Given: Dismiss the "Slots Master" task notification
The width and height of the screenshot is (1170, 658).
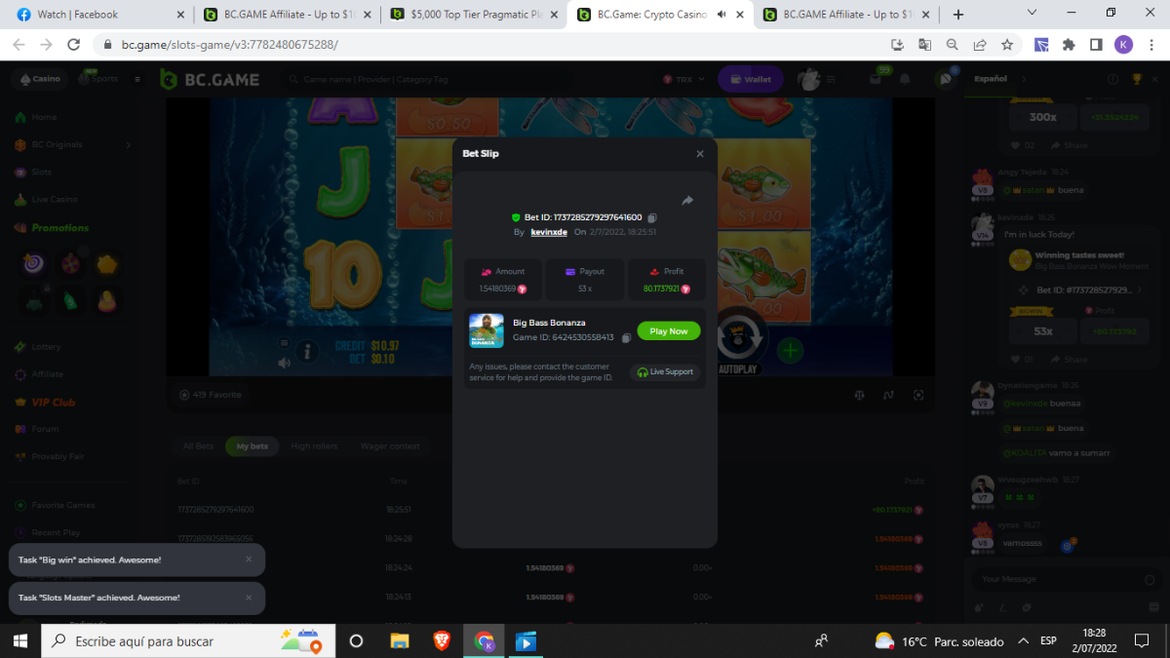Looking at the screenshot, I should click(x=249, y=598).
